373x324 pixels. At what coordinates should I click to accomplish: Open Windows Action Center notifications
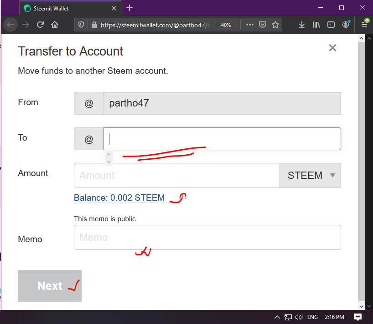[x=358, y=317]
